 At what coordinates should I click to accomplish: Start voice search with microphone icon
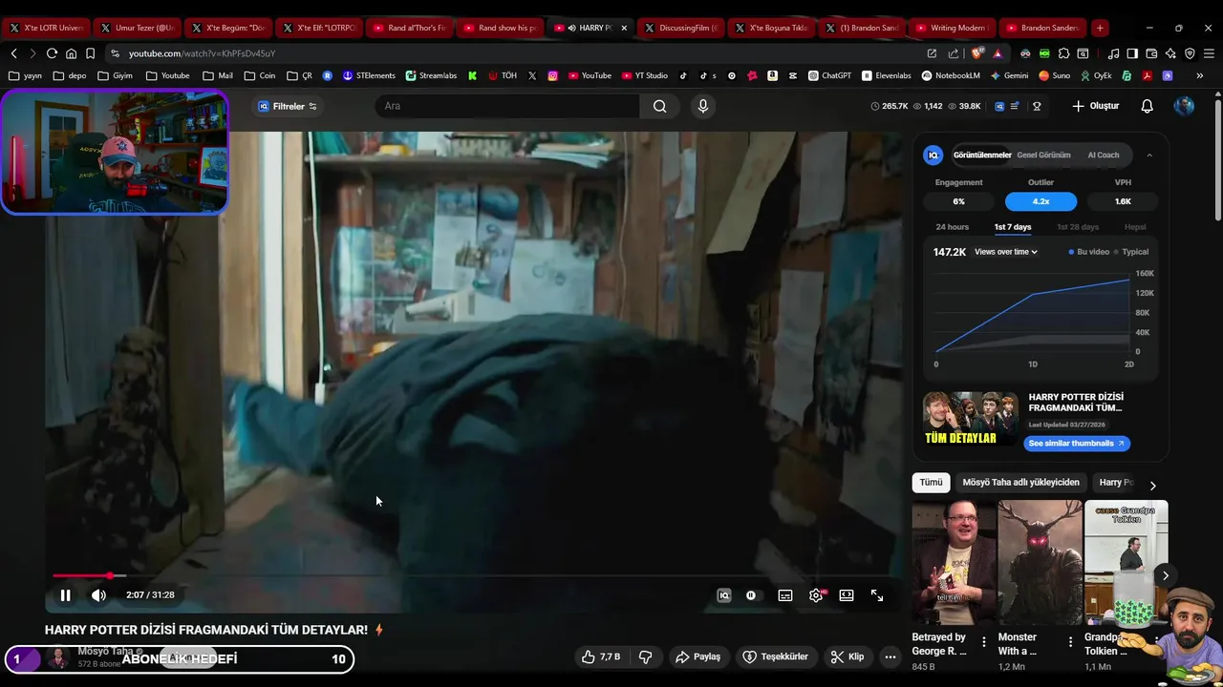(703, 106)
